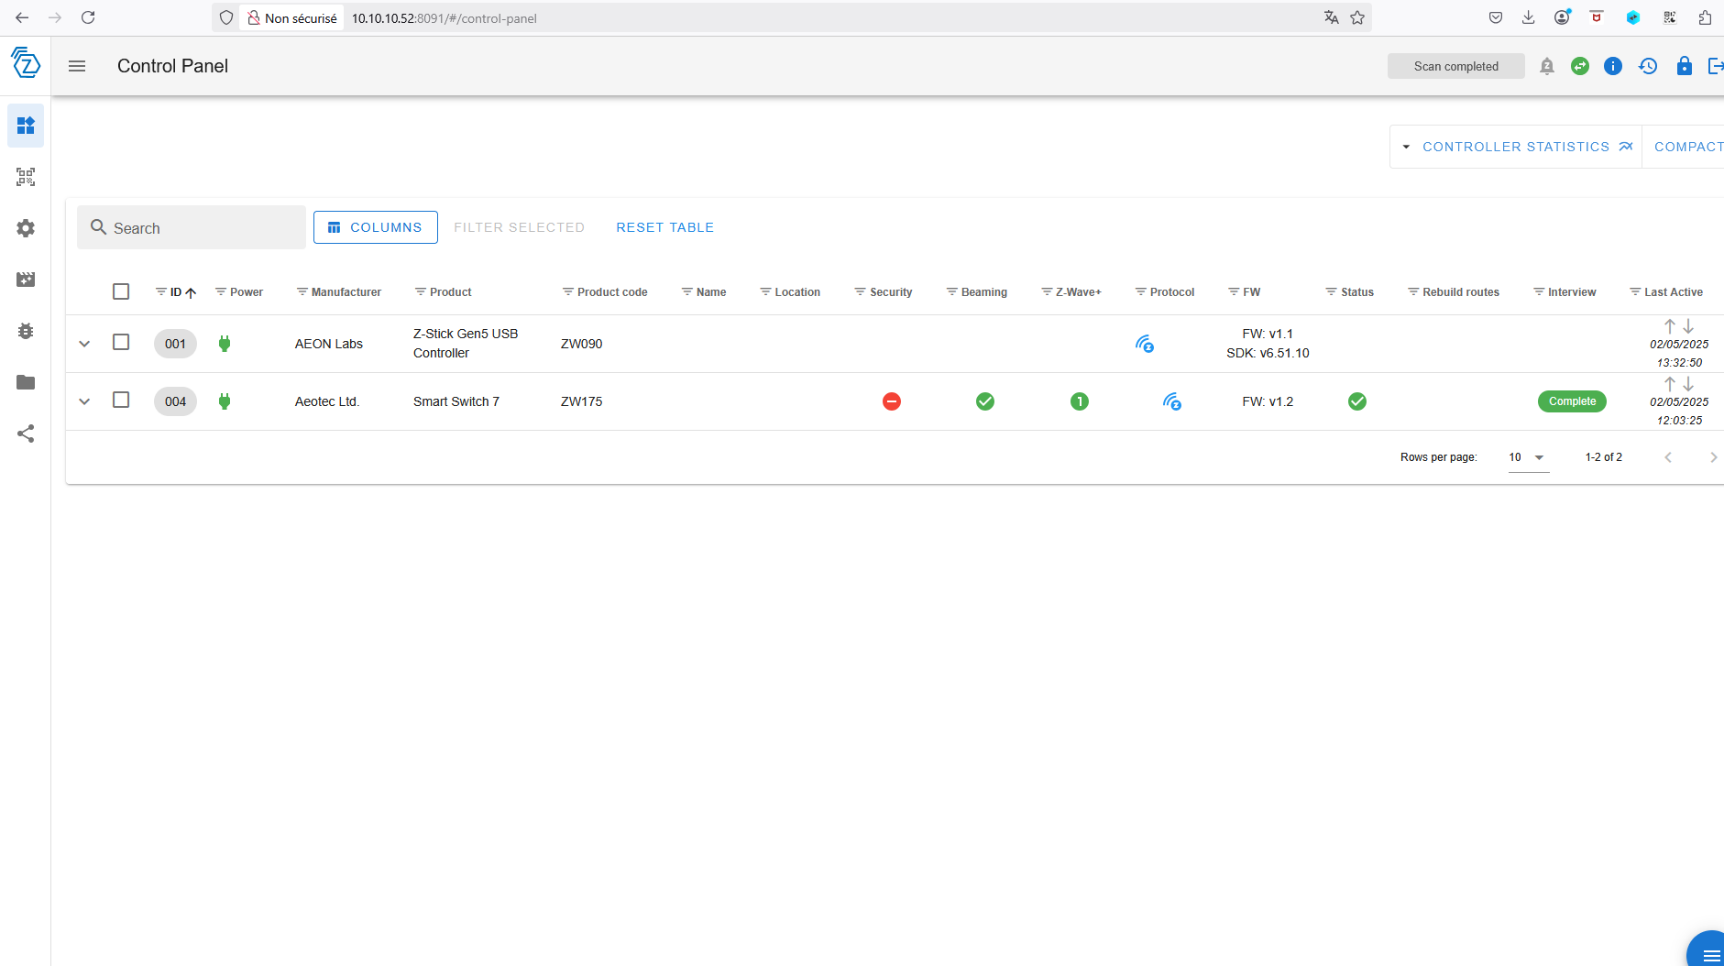Click Beaming green check for node 004
This screenshot has width=1724, height=966.
pos(985,401)
